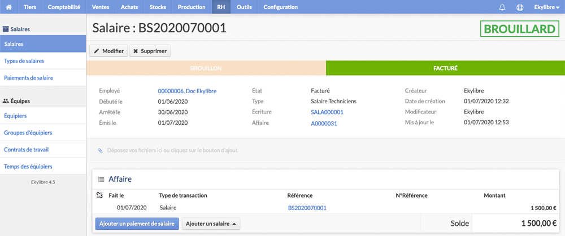Click the Salaire Techniciens type value
Image resolution: width=565 pixels, height=236 pixels.
333,101
